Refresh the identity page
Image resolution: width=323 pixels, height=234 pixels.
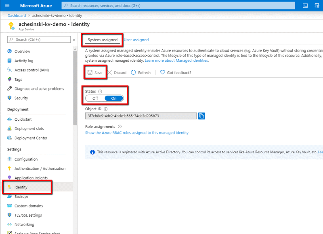pos(141,73)
